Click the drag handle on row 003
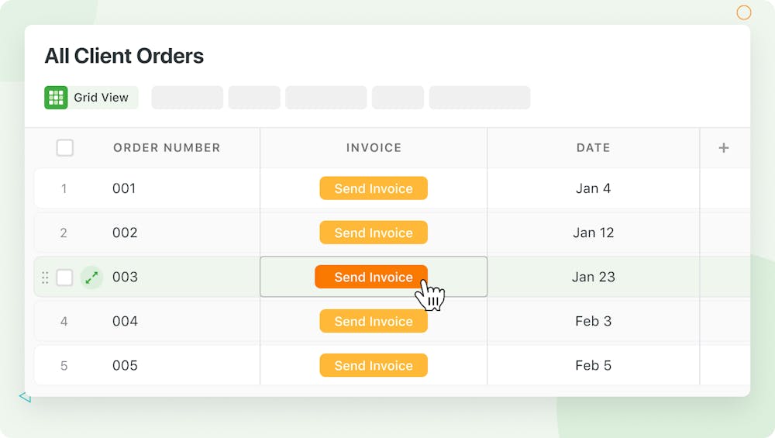 (44, 278)
